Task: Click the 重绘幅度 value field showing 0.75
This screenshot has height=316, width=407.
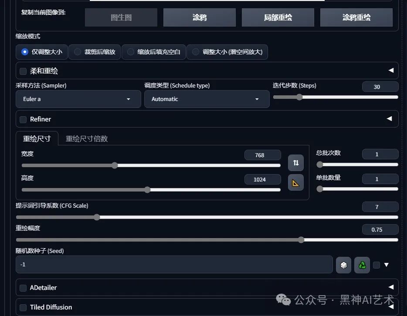Action: pyautogui.click(x=380, y=229)
